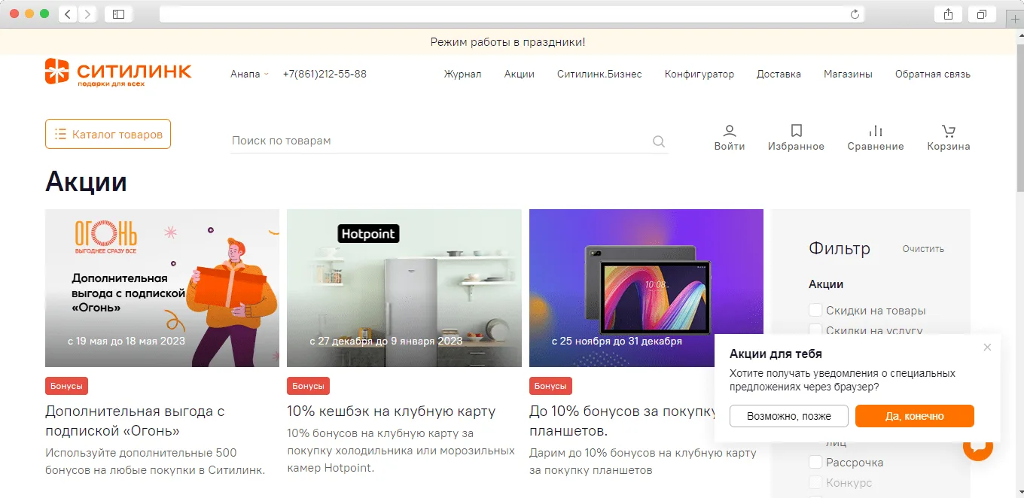Click Очистить to clear the filter
The height and width of the screenshot is (498, 1024).
pyautogui.click(x=923, y=249)
